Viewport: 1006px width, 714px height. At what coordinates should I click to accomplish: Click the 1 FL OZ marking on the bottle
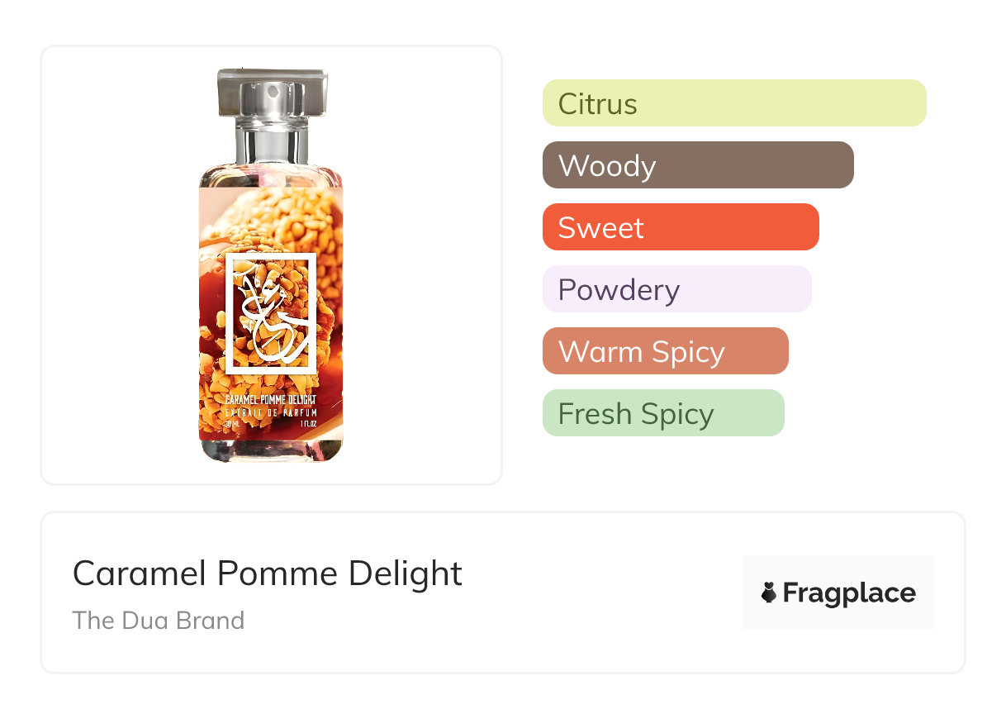point(310,425)
